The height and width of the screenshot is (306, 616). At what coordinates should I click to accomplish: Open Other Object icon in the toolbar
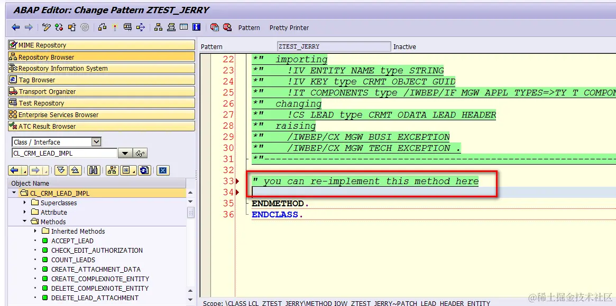(71, 27)
